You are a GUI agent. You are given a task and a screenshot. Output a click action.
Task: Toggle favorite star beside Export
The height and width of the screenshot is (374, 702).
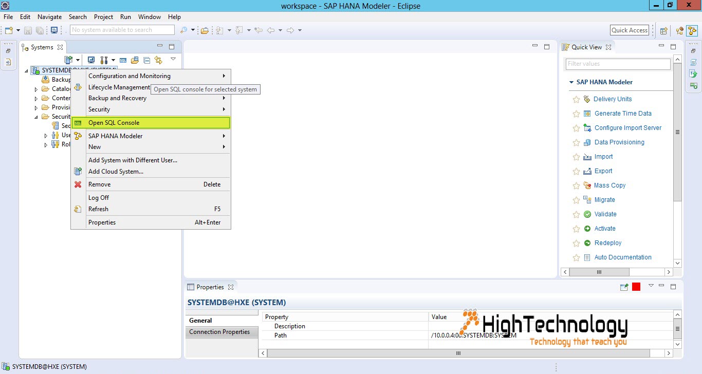(x=576, y=171)
